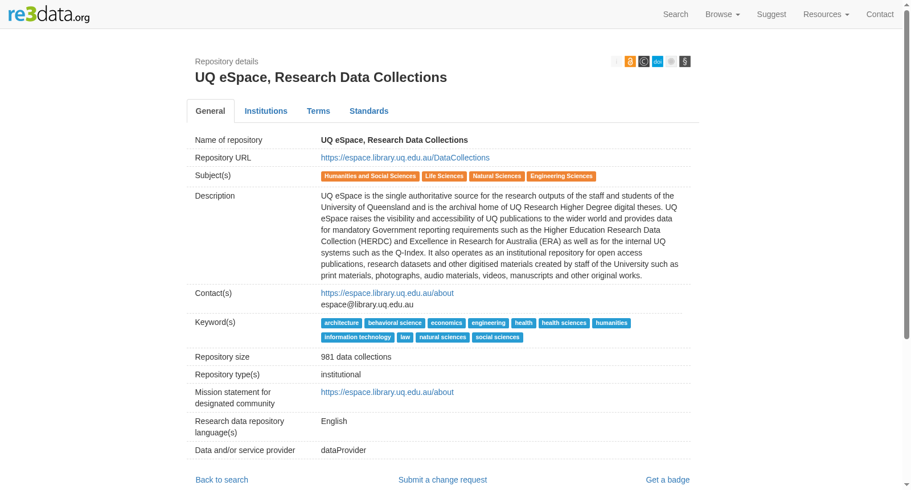Click the value '981 data collections'

(356, 357)
